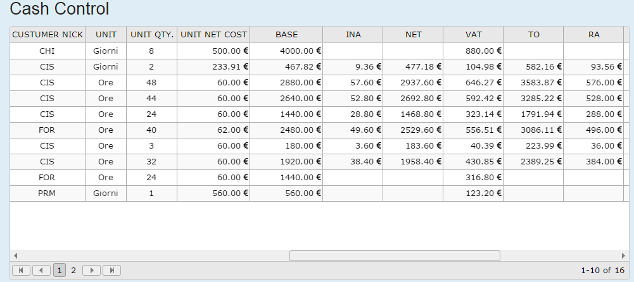This screenshot has width=634, height=282.
Task: Select the PRM customer row cell
Action: (x=48, y=193)
